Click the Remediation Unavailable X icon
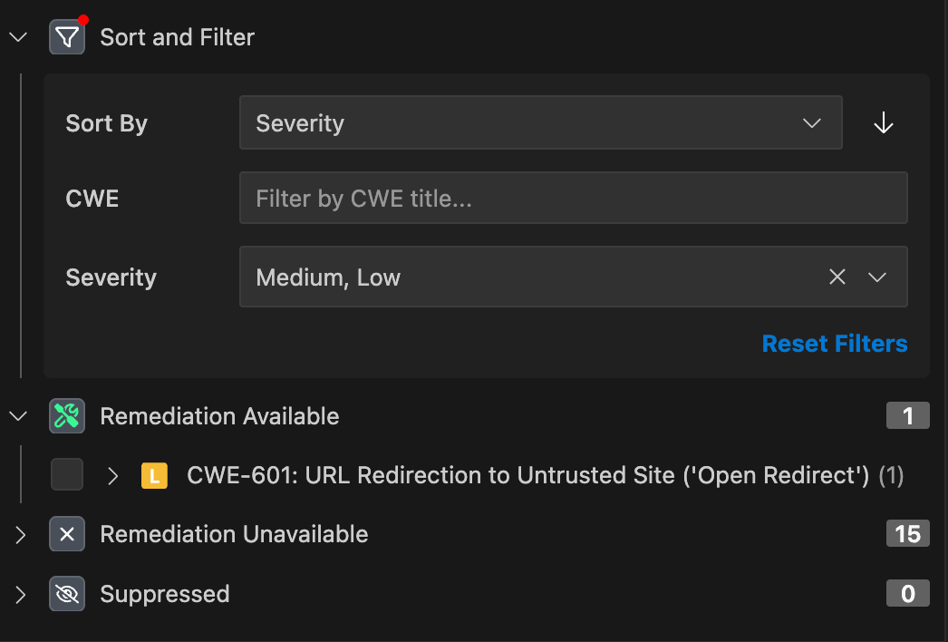948x642 pixels. [x=67, y=534]
